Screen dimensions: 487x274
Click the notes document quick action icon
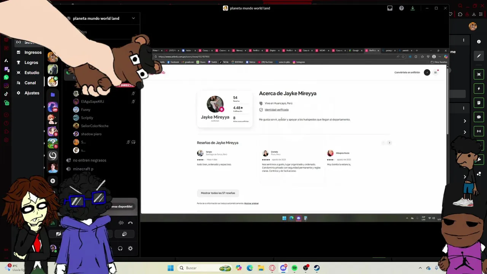click(479, 103)
